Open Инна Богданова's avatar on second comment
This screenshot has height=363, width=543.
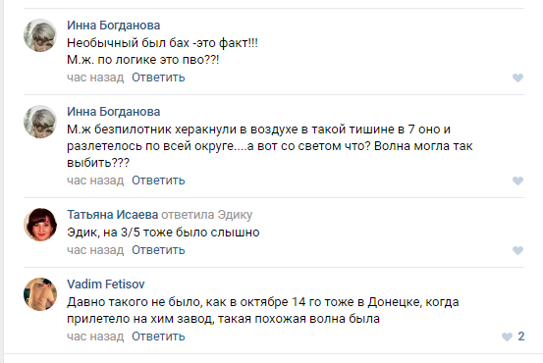coord(40,122)
